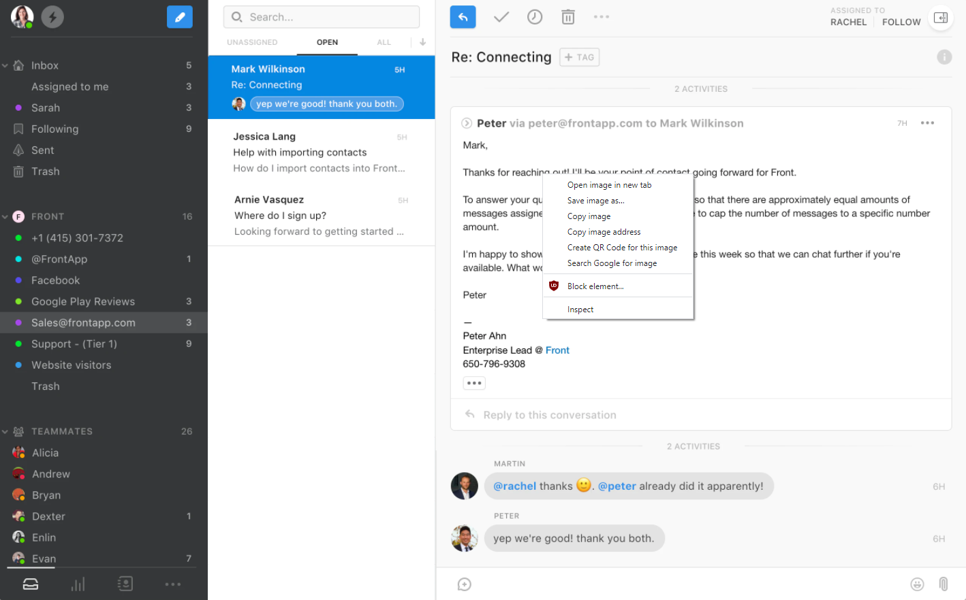Snooze conversation using the clock icon

pos(535,17)
